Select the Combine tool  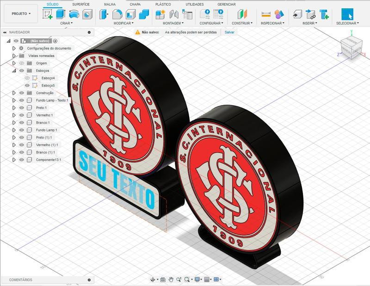coord(144,14)
